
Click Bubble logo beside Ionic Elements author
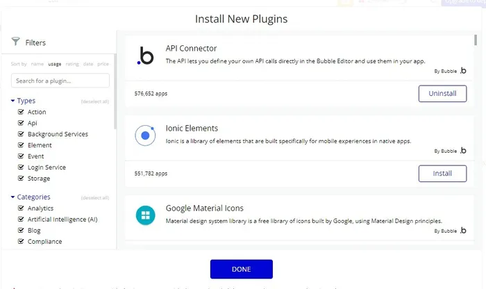click(x=463, y=151)
